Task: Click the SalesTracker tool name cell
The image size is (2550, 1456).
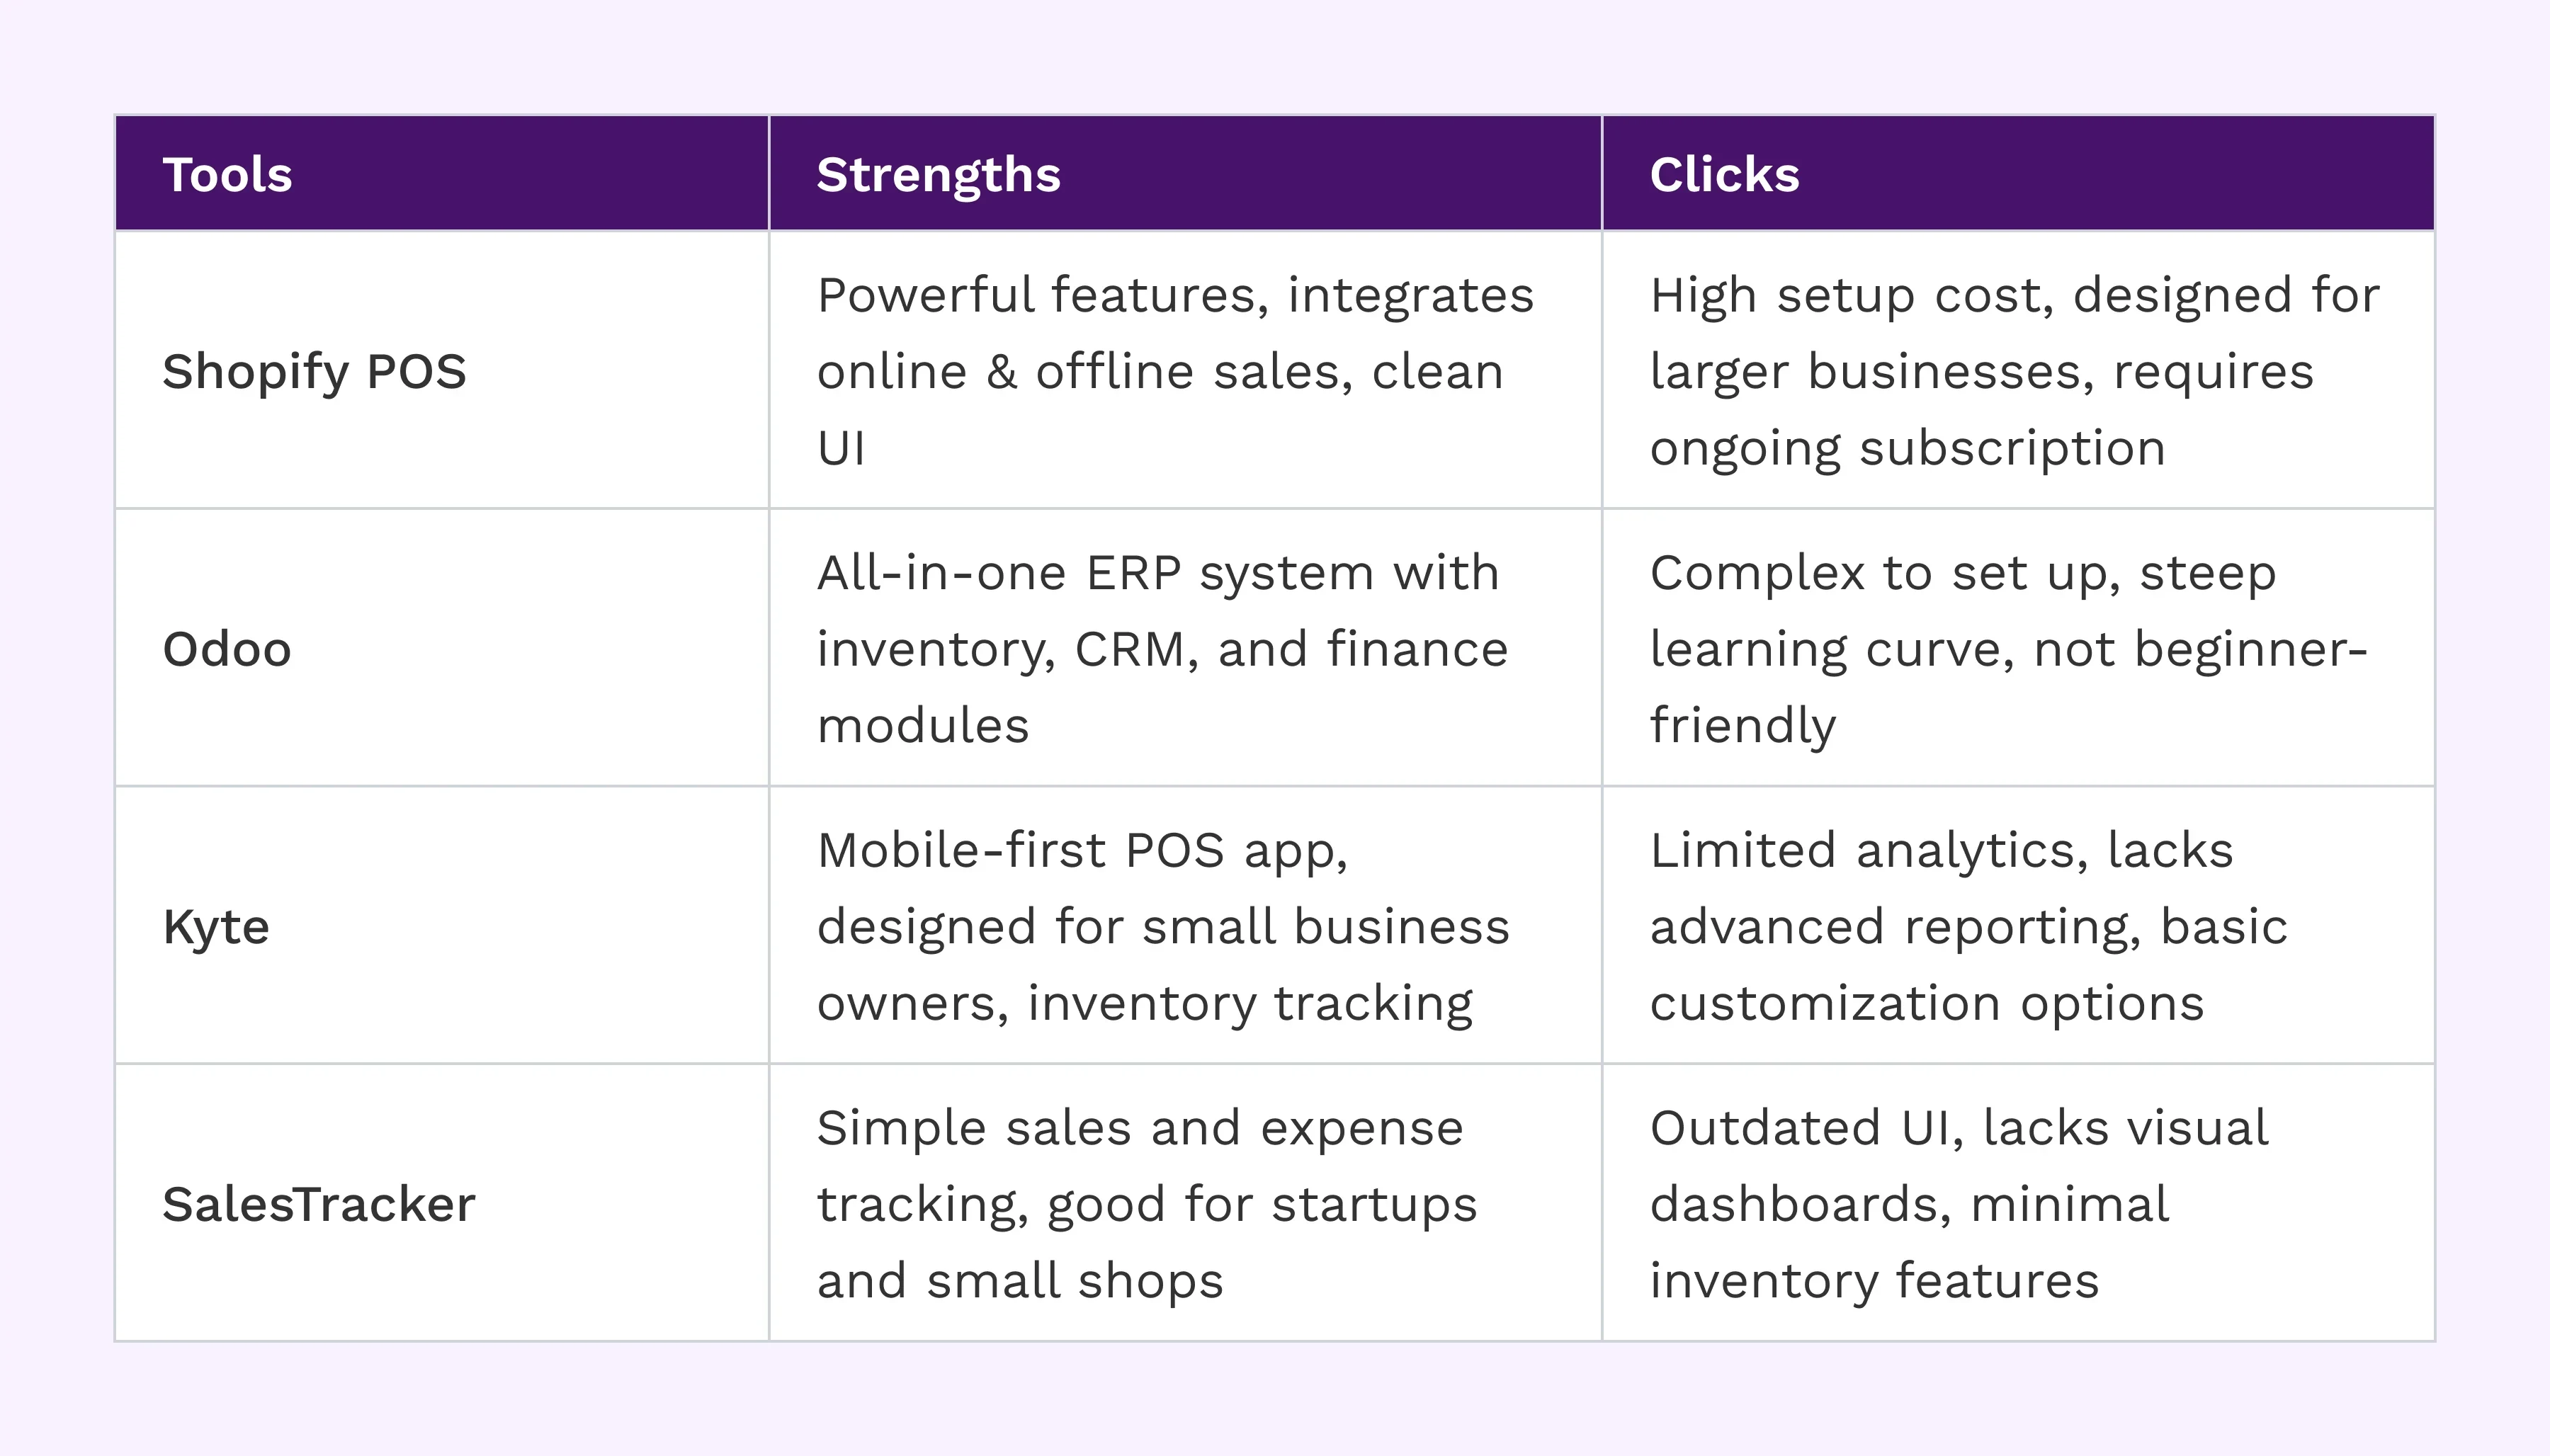Action: point(318,1204)
